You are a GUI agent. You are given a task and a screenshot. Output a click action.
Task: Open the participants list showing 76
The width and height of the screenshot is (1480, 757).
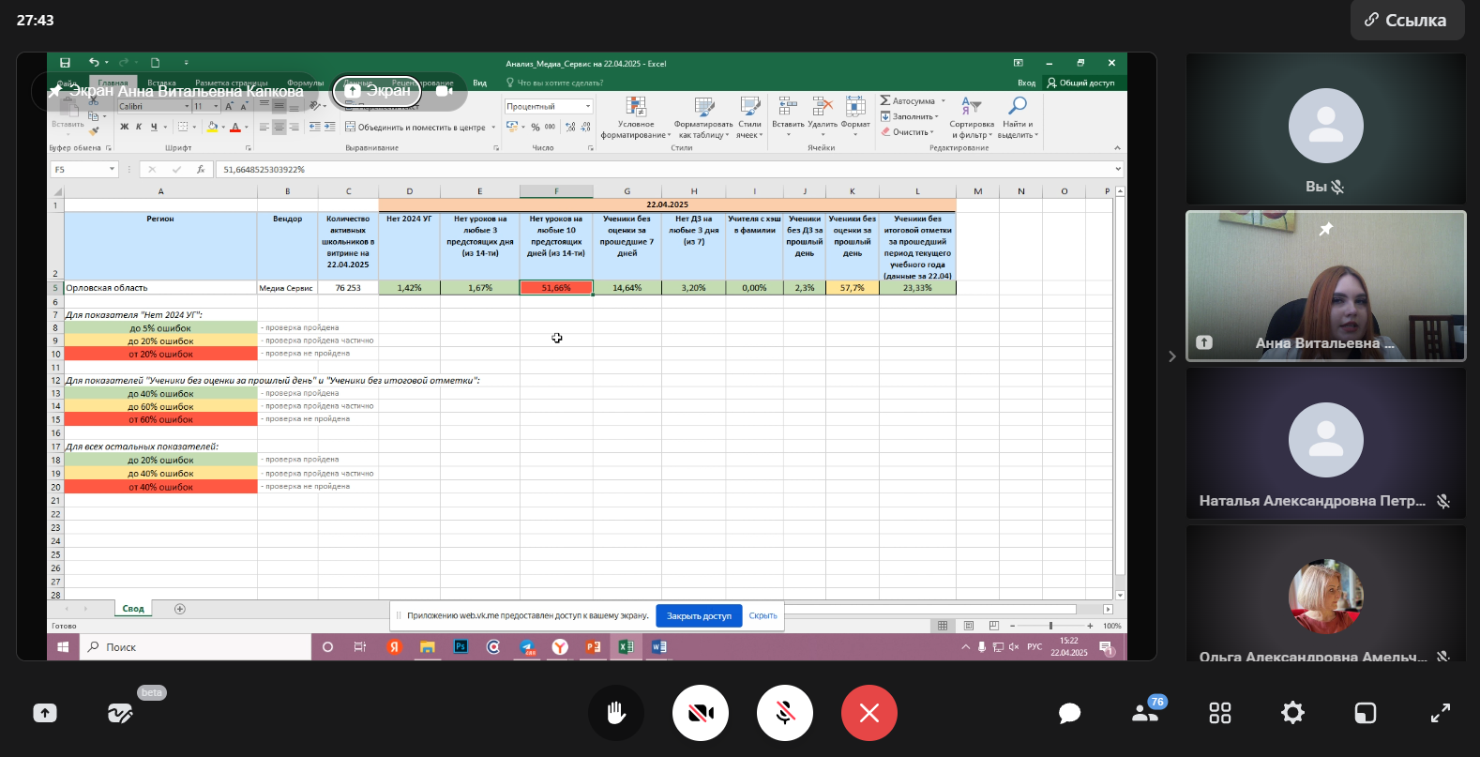(1145, 713)
